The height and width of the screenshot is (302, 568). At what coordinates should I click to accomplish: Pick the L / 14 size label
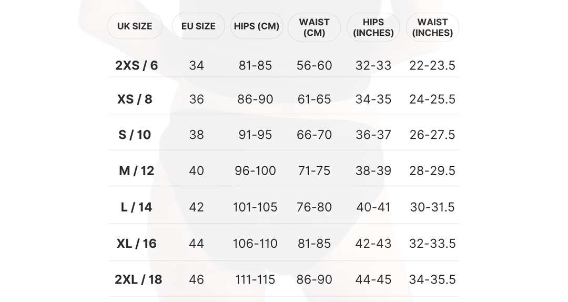point(137,207)
